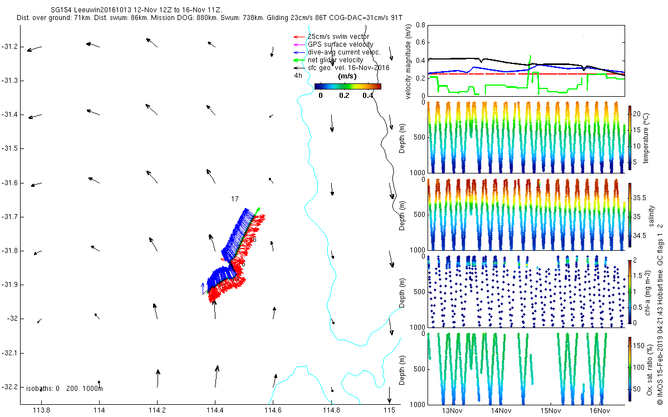Viewport: 668px width, 417px height.
Task: Click longitude tick label 115
Action: 389,411
